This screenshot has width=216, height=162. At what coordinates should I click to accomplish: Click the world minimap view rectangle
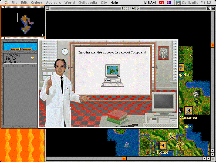coord(23,18)
